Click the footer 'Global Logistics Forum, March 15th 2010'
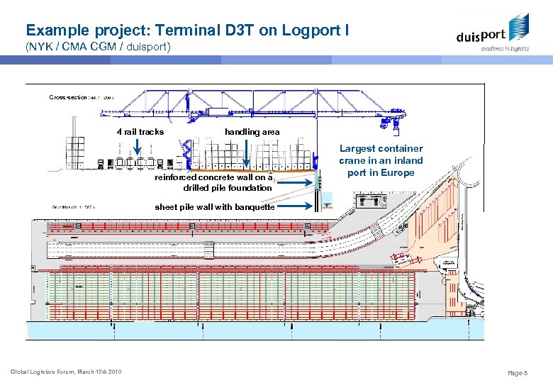 tap(66, 372)
